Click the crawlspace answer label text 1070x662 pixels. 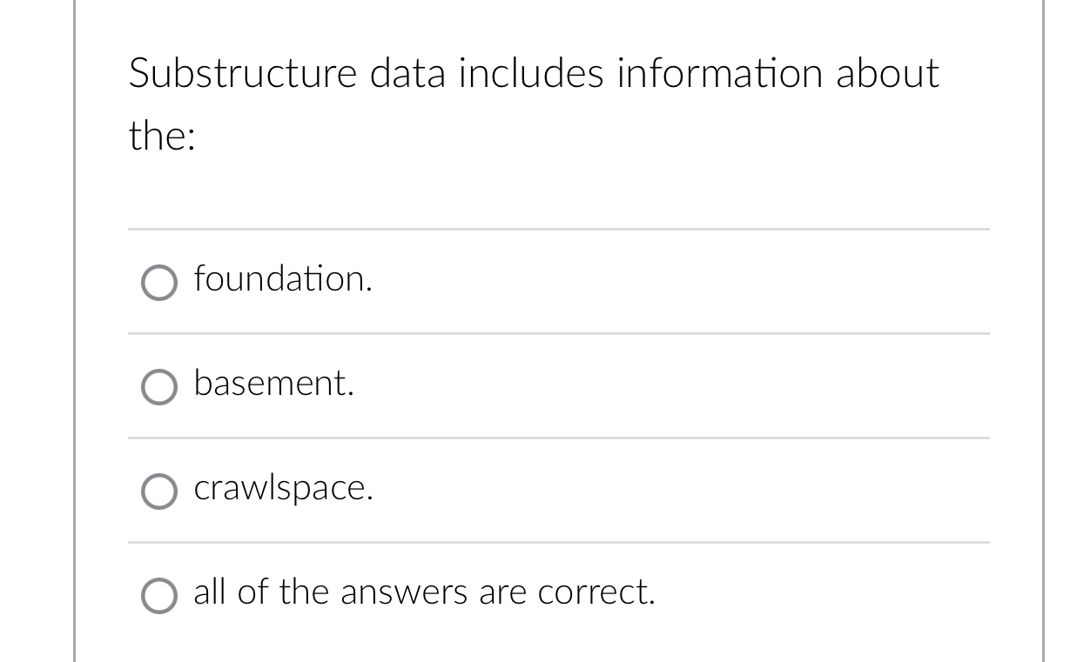pyautogui.click(x=283, y=491)
